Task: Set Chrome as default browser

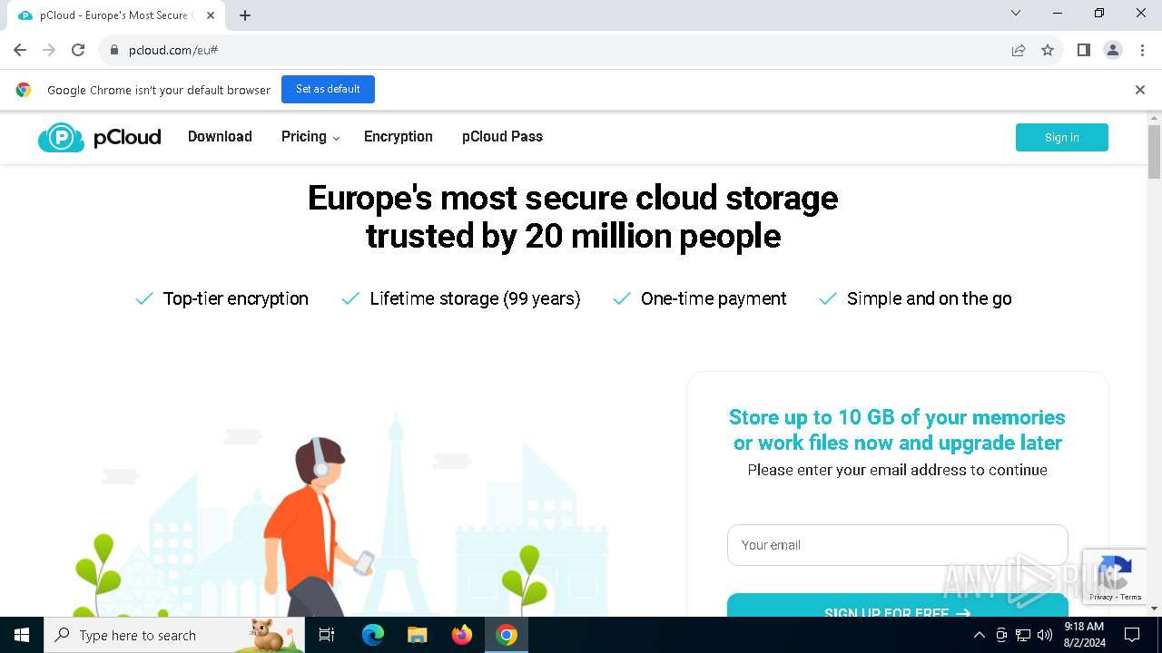Action: click(328, 89)
